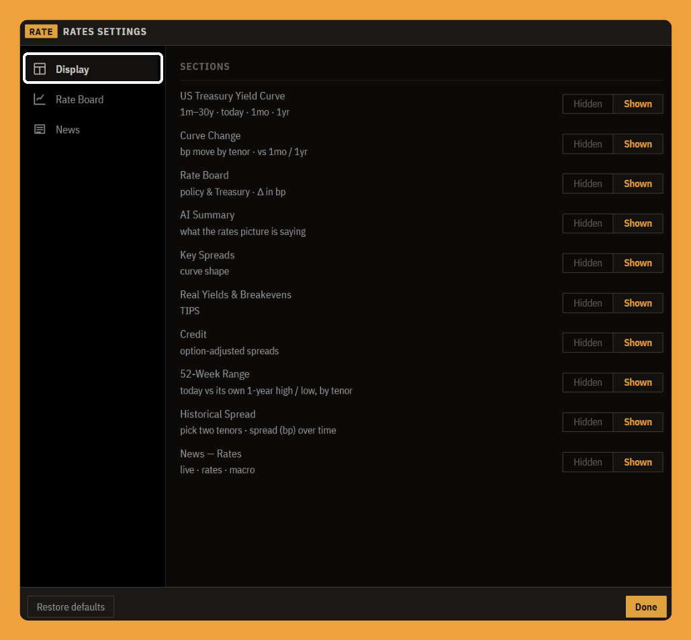The height and width of the screenshot is (640, 691).
Task: Click the 'curve shape' description text
Action: coord(204,271)
